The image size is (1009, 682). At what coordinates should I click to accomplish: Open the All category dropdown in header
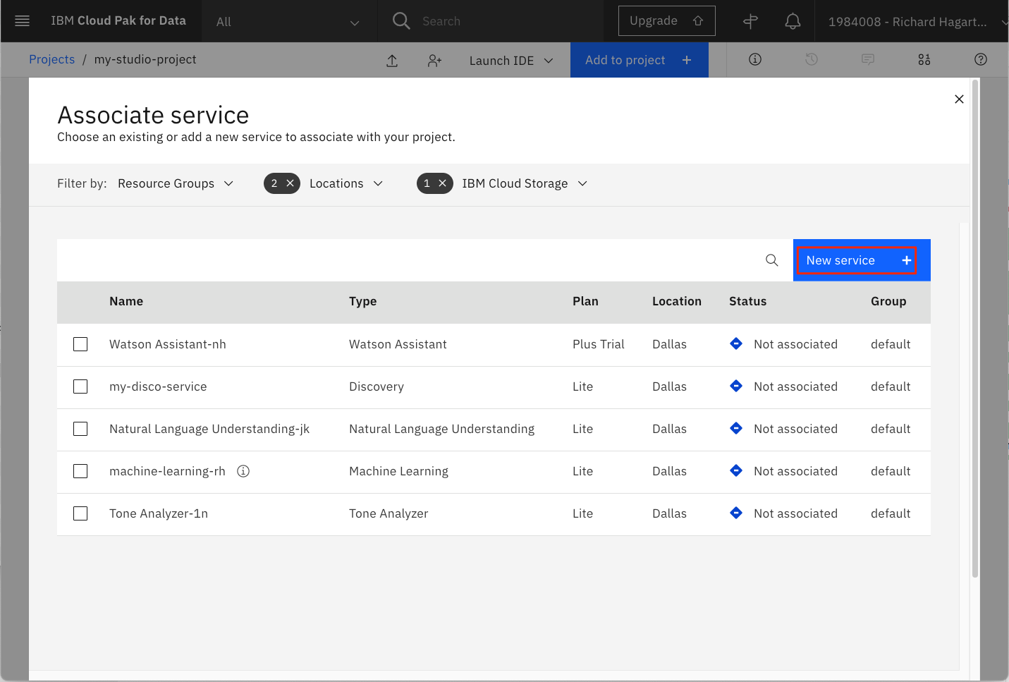[x=289, y=22]
